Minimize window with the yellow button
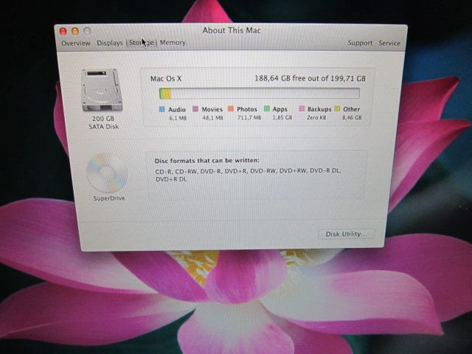Viewport: 472px width, 354px height. click(x=75, y=31)
